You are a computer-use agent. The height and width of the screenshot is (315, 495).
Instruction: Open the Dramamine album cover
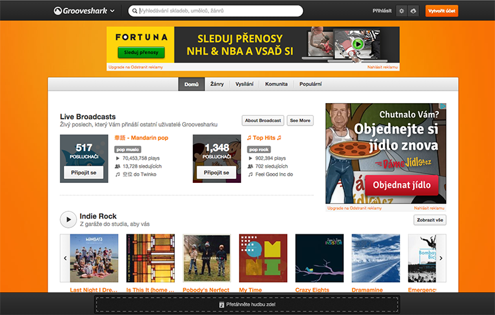click(x=376, y=258)
